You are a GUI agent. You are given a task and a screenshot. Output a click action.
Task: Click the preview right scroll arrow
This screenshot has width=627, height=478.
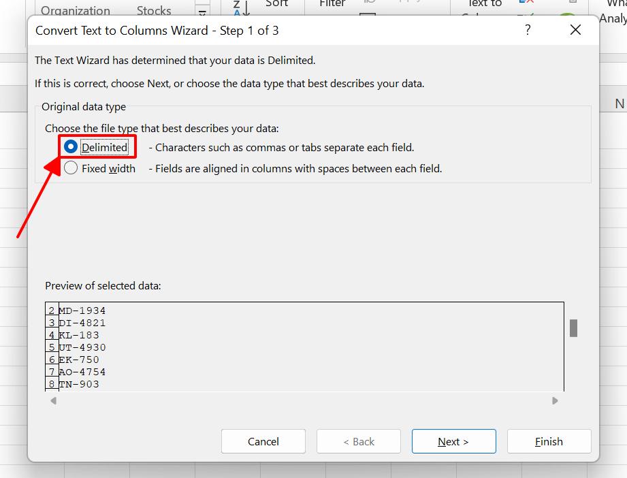555,400
